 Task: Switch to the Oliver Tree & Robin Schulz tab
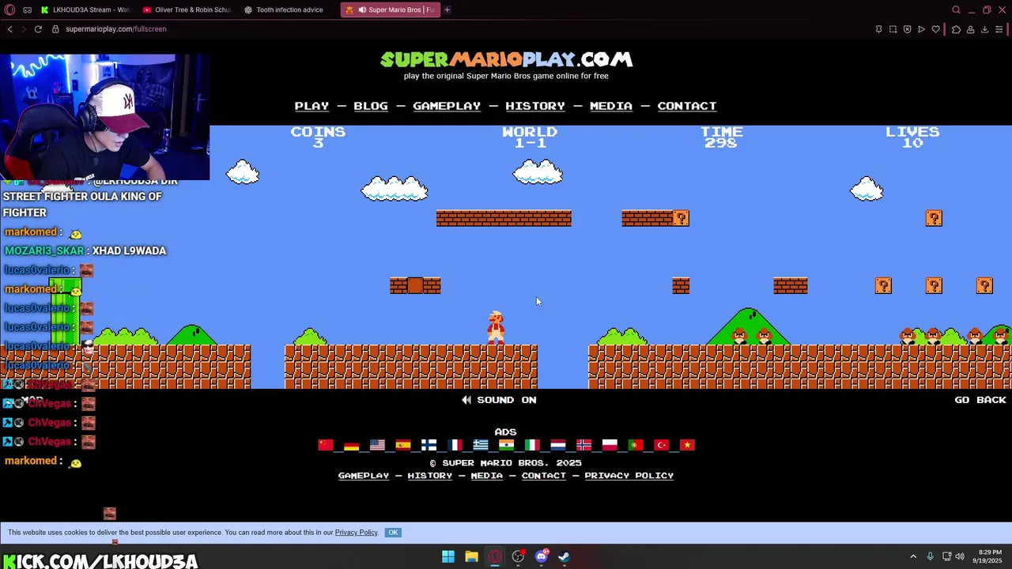click(x=187, y=9)
